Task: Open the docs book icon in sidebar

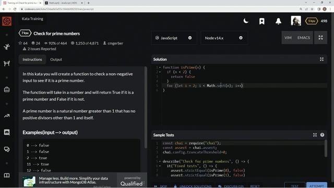Action: (x=7, y=175)
